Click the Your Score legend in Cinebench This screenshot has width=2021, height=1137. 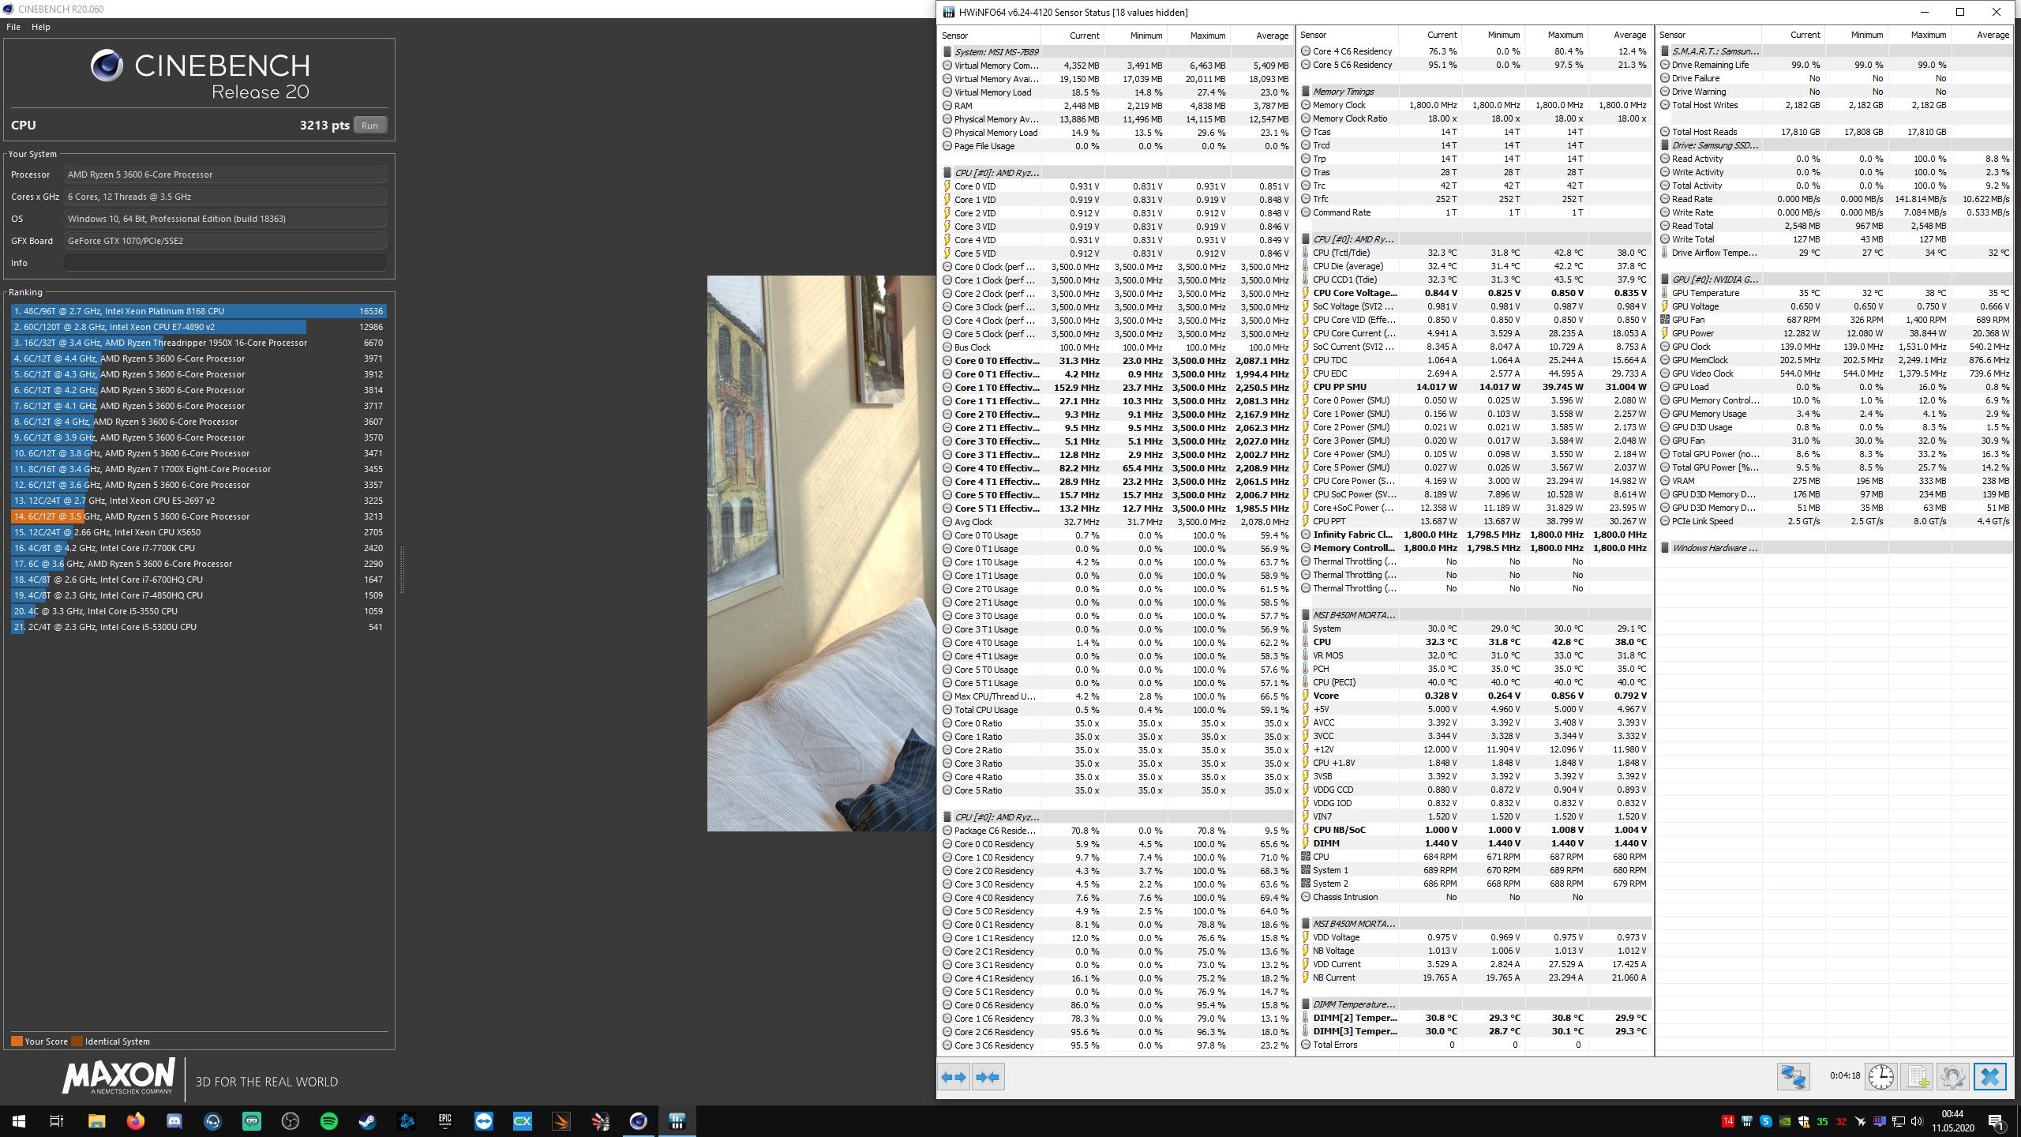[x=39, y=1041]
